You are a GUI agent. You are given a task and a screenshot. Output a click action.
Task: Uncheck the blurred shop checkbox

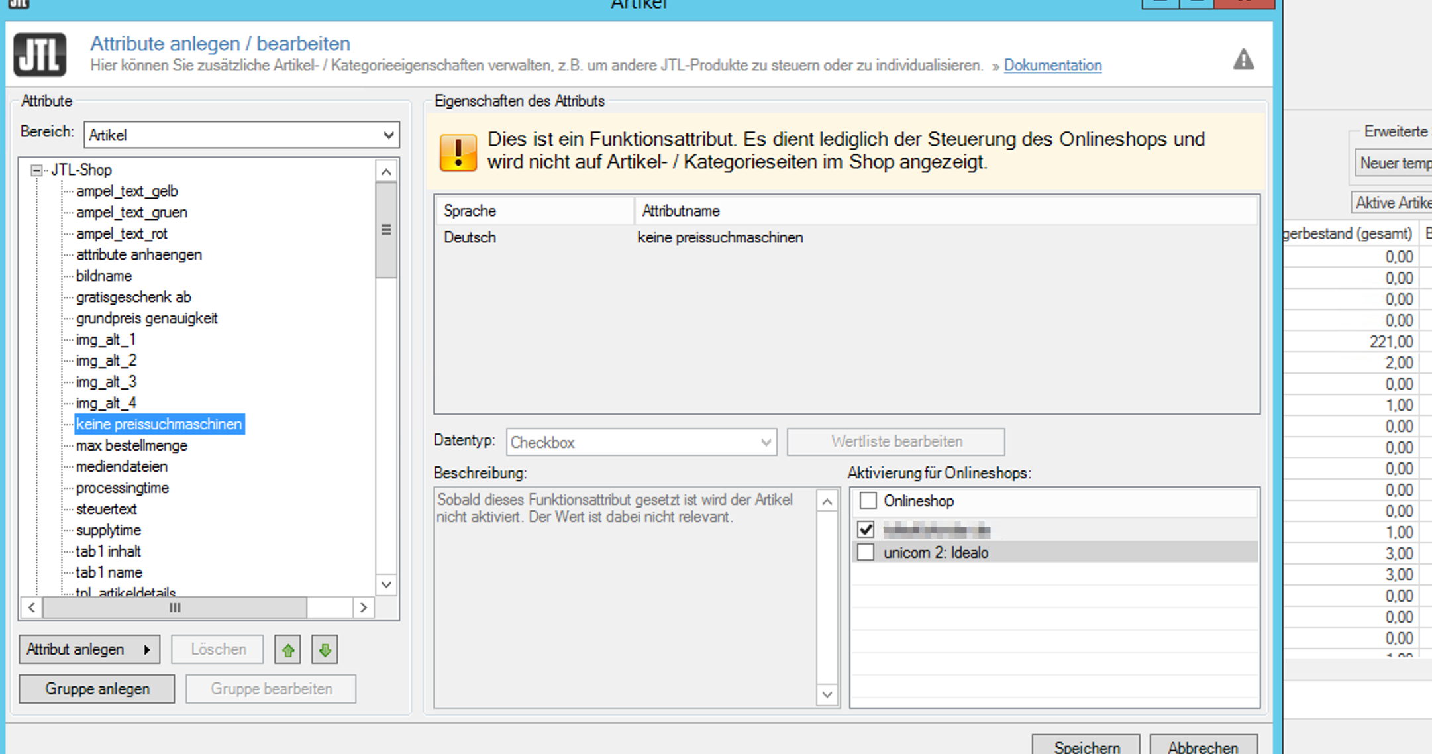[x=866, y=529]
